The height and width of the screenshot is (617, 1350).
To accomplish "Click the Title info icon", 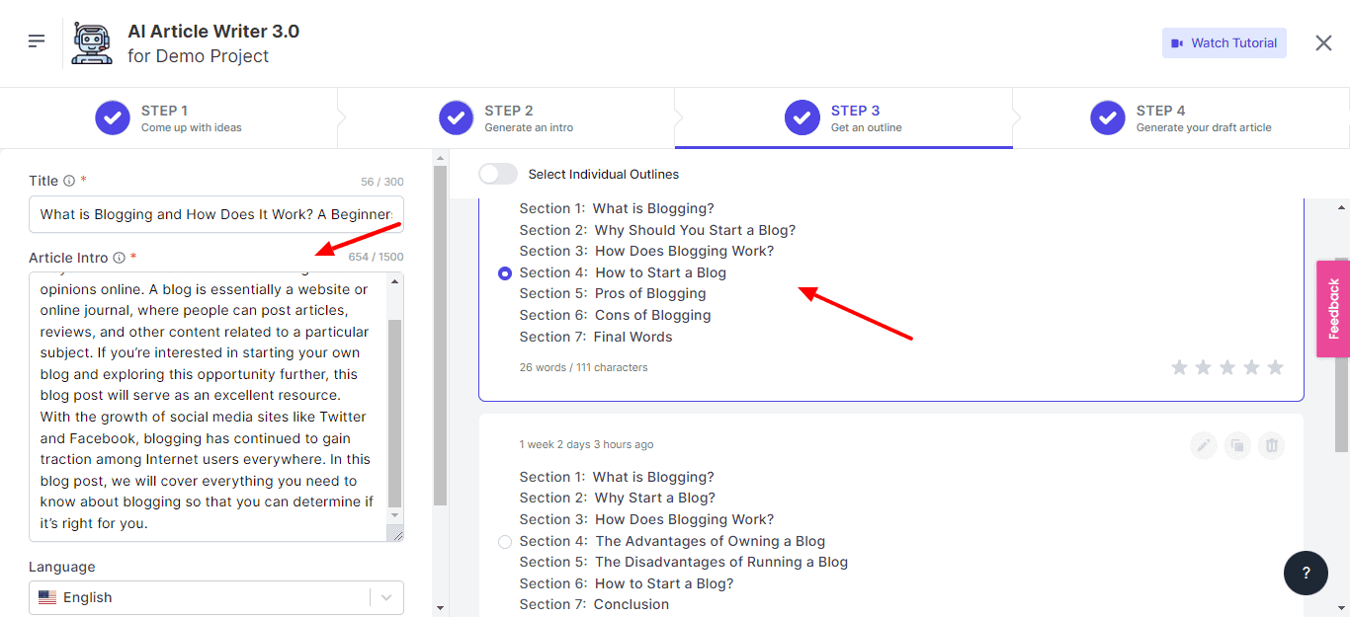I will (69, 181).
